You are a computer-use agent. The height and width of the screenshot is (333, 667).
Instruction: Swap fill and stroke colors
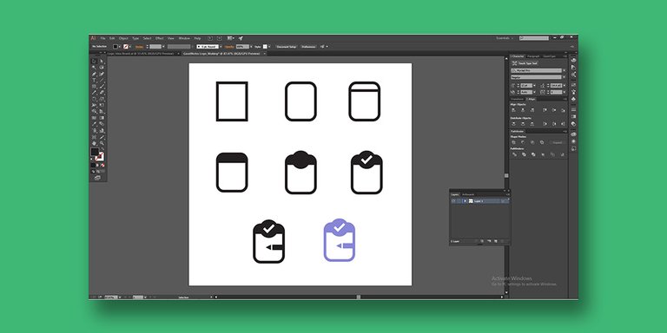[x=103, y=148]
